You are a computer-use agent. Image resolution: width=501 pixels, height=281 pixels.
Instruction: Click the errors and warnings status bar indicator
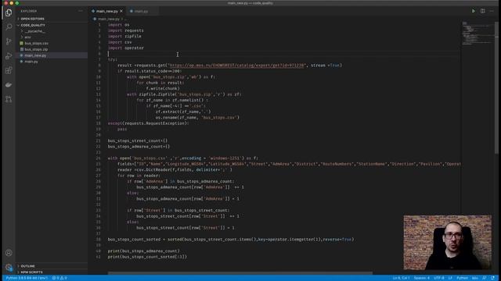(x=59, y=278)
